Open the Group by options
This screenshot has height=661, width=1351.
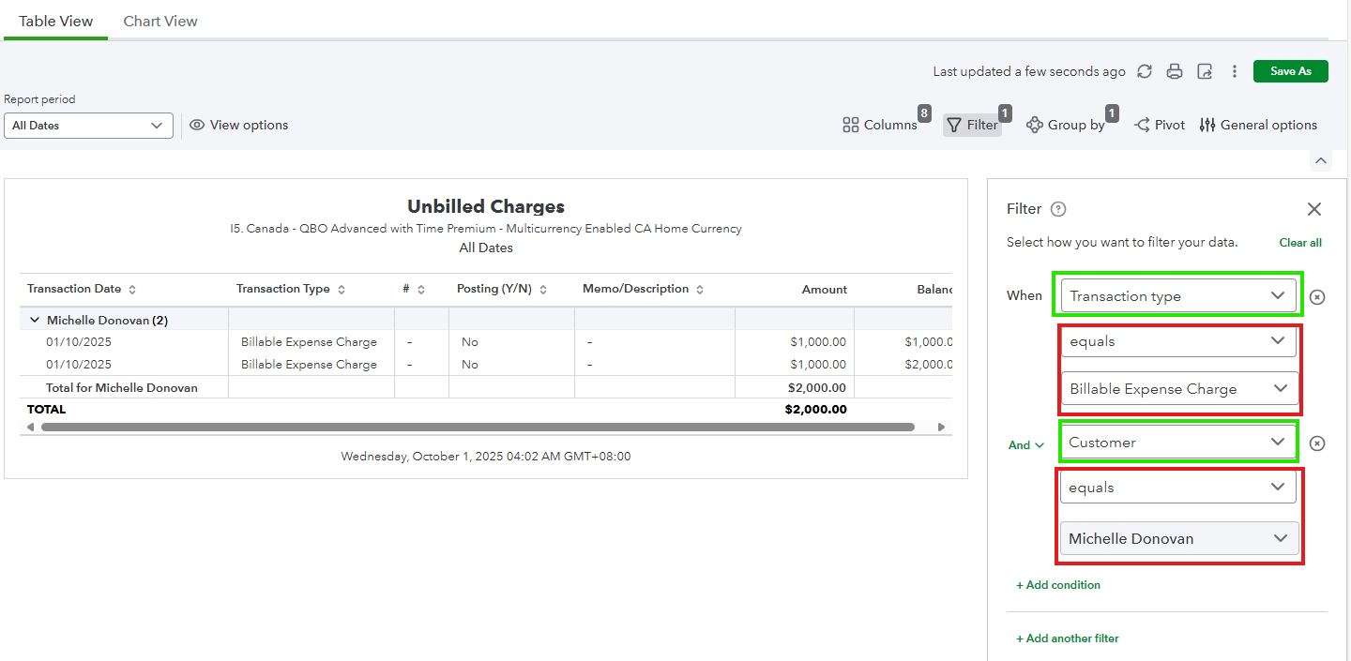coord(1066,125)
